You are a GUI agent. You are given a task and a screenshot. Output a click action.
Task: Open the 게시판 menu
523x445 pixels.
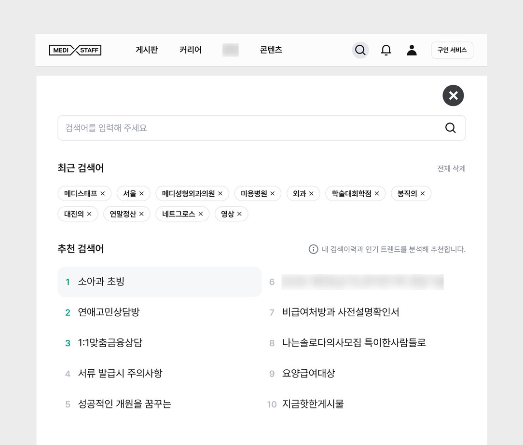[x=146, y=50]
